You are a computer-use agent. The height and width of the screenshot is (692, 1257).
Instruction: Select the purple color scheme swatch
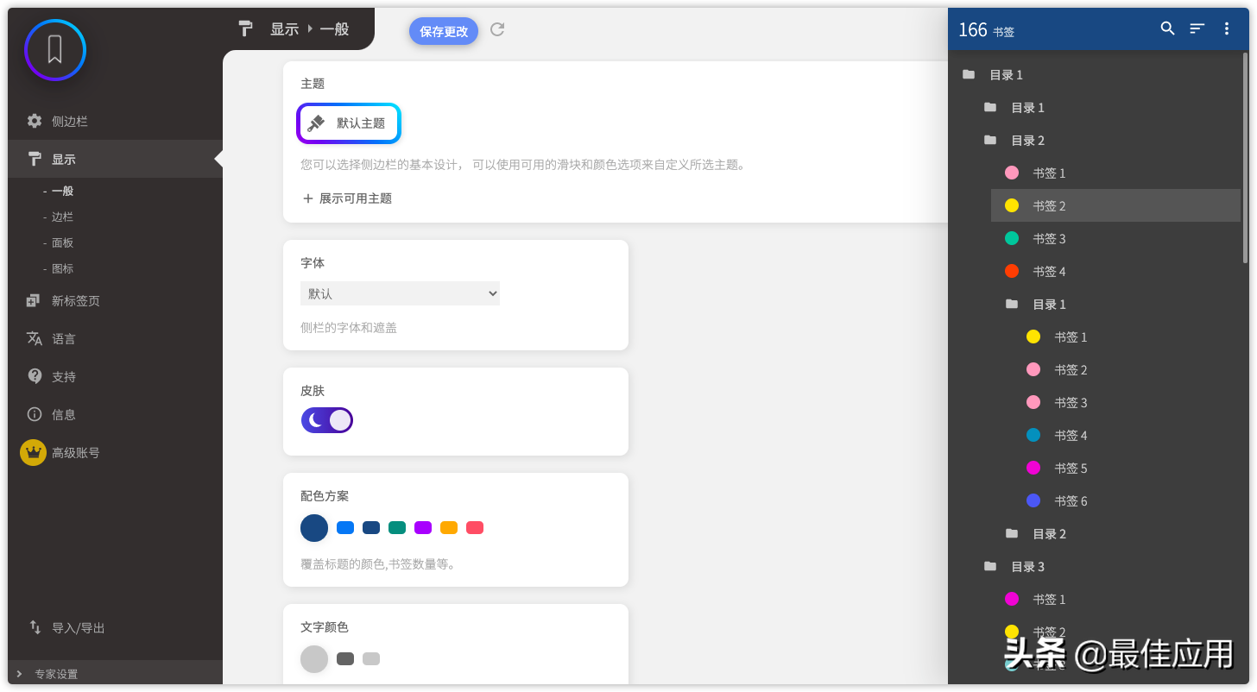pos(423,527)
